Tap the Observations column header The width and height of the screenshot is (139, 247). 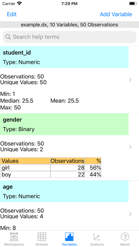67,161
